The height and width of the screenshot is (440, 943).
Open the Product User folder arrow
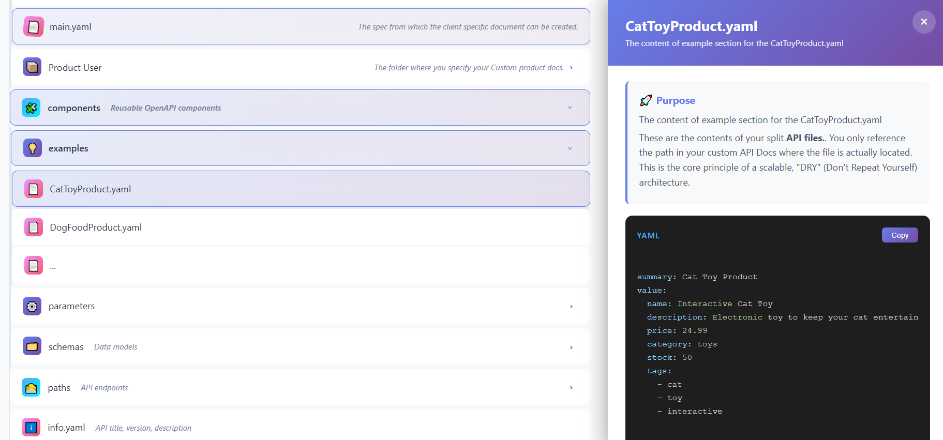571,68
